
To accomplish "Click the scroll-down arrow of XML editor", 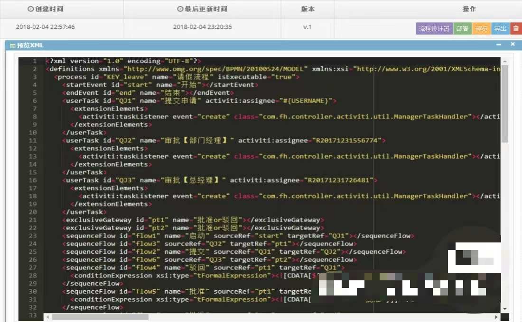I will [x=505, y=309].
